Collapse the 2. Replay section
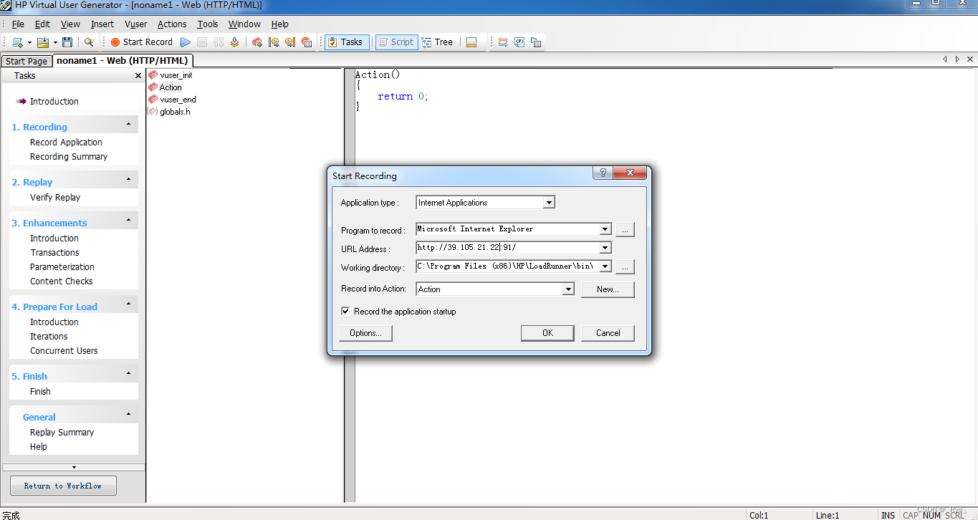This screenshot has width=978, height=520. 129,179
